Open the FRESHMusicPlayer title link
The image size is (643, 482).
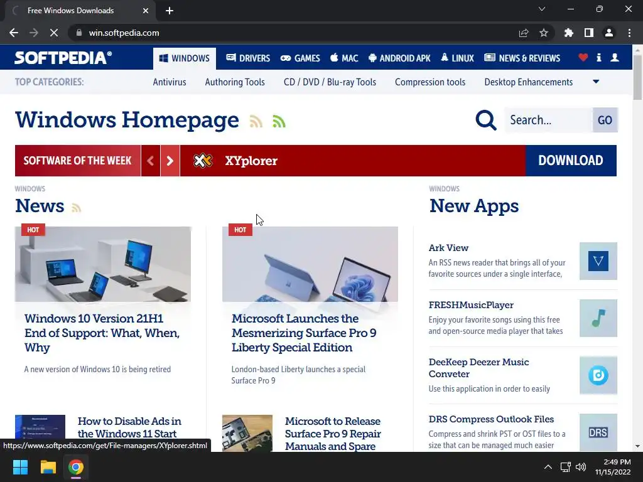(471, 305)
